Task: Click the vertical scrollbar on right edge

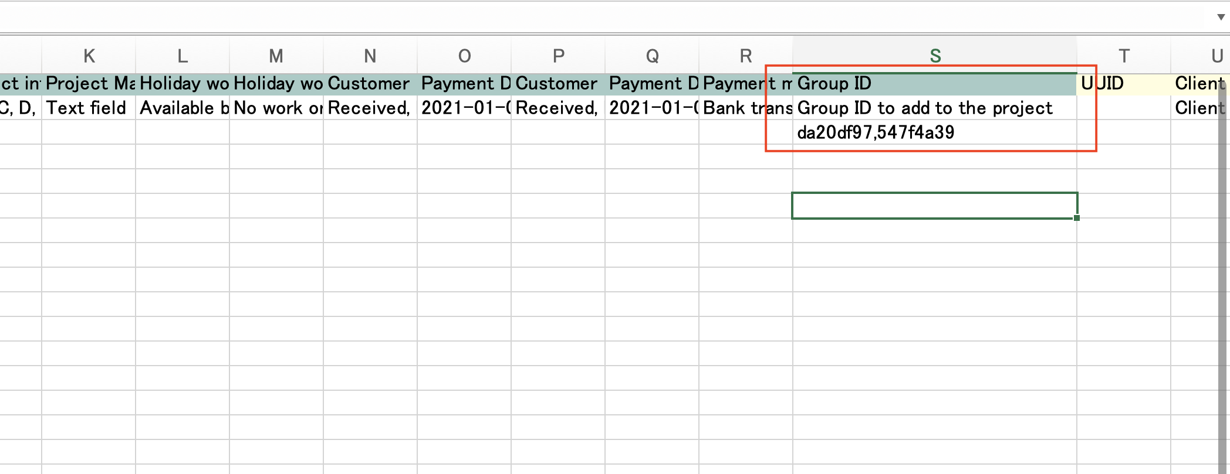Action: [x=1224, y=264]
